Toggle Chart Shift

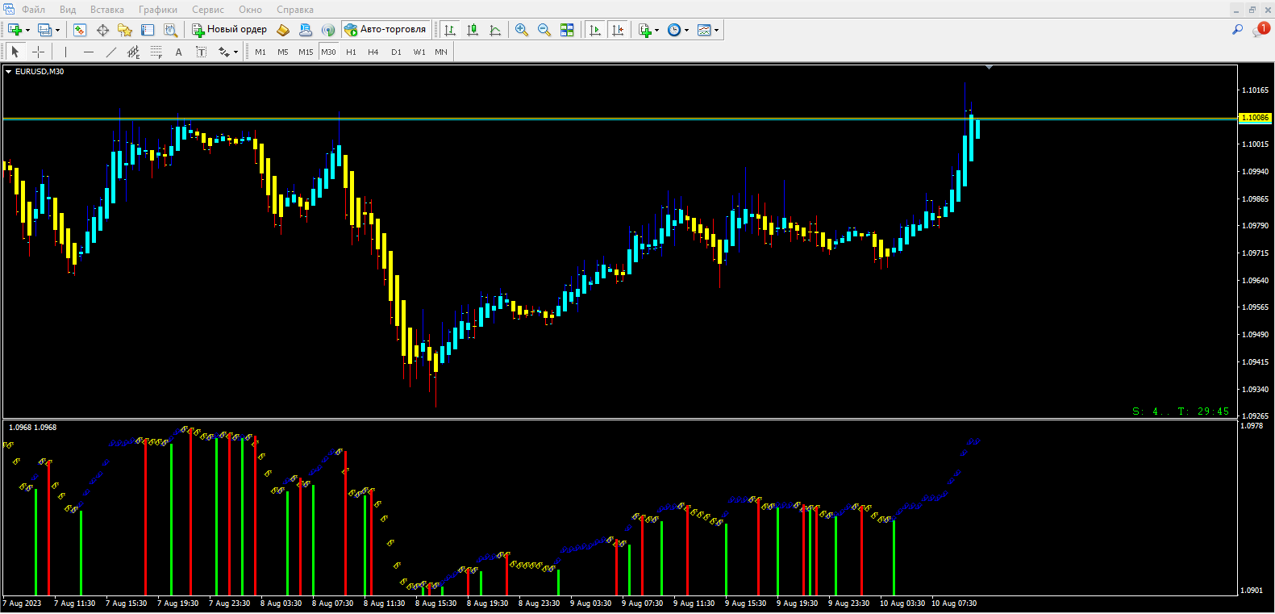[x=618, y=30]
